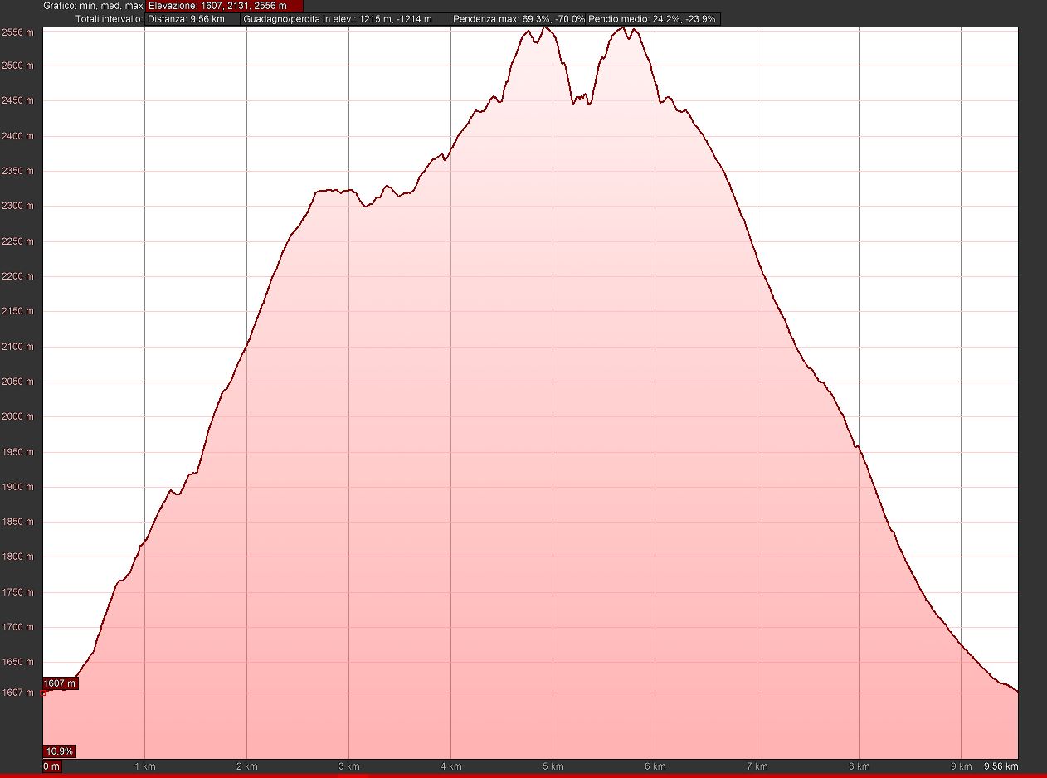This screenshot has height=778, width=1047.
Task: Click the small red cursor marker at profile start
Action: pos(44,693)
